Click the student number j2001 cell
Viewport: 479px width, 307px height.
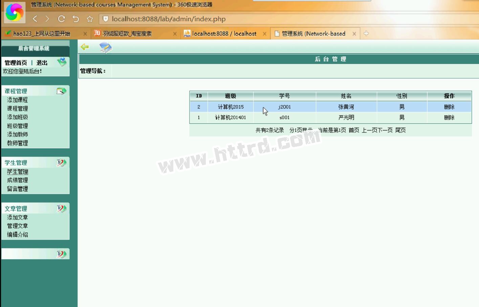[x=284, y=107]
